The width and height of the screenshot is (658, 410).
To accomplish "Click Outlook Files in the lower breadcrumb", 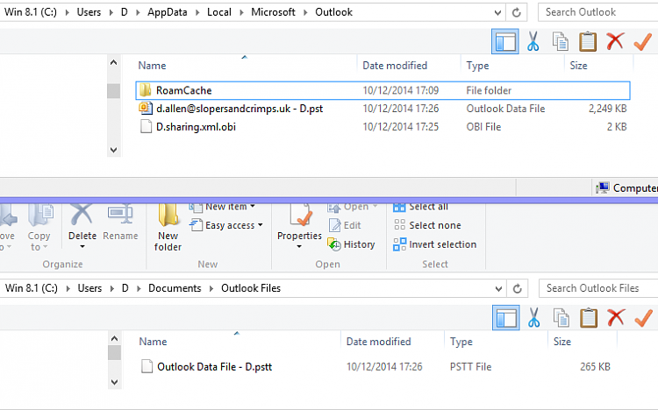I will coord(251,288).
